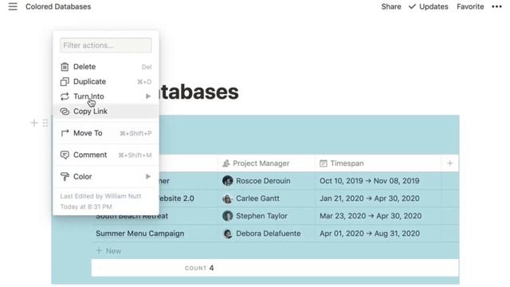
Task: Click Roscoe Derouin's avatar
Action: pos(227,181)
